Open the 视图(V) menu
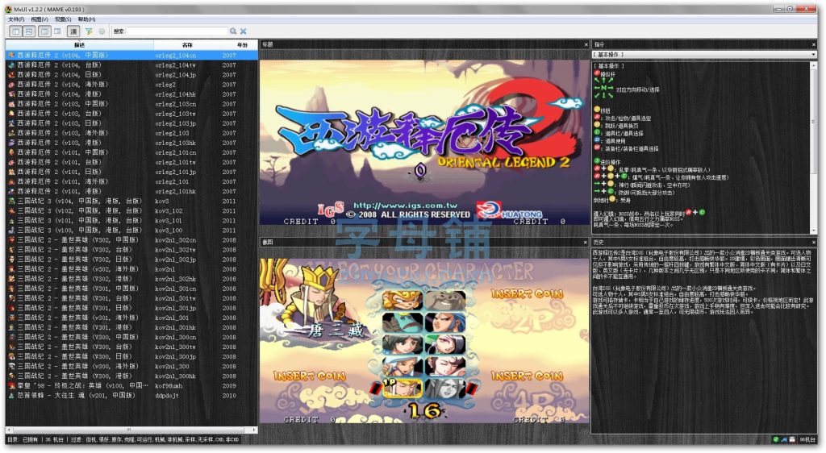Image resolution: width=826 pixels, height=453 pixels. 40,19
